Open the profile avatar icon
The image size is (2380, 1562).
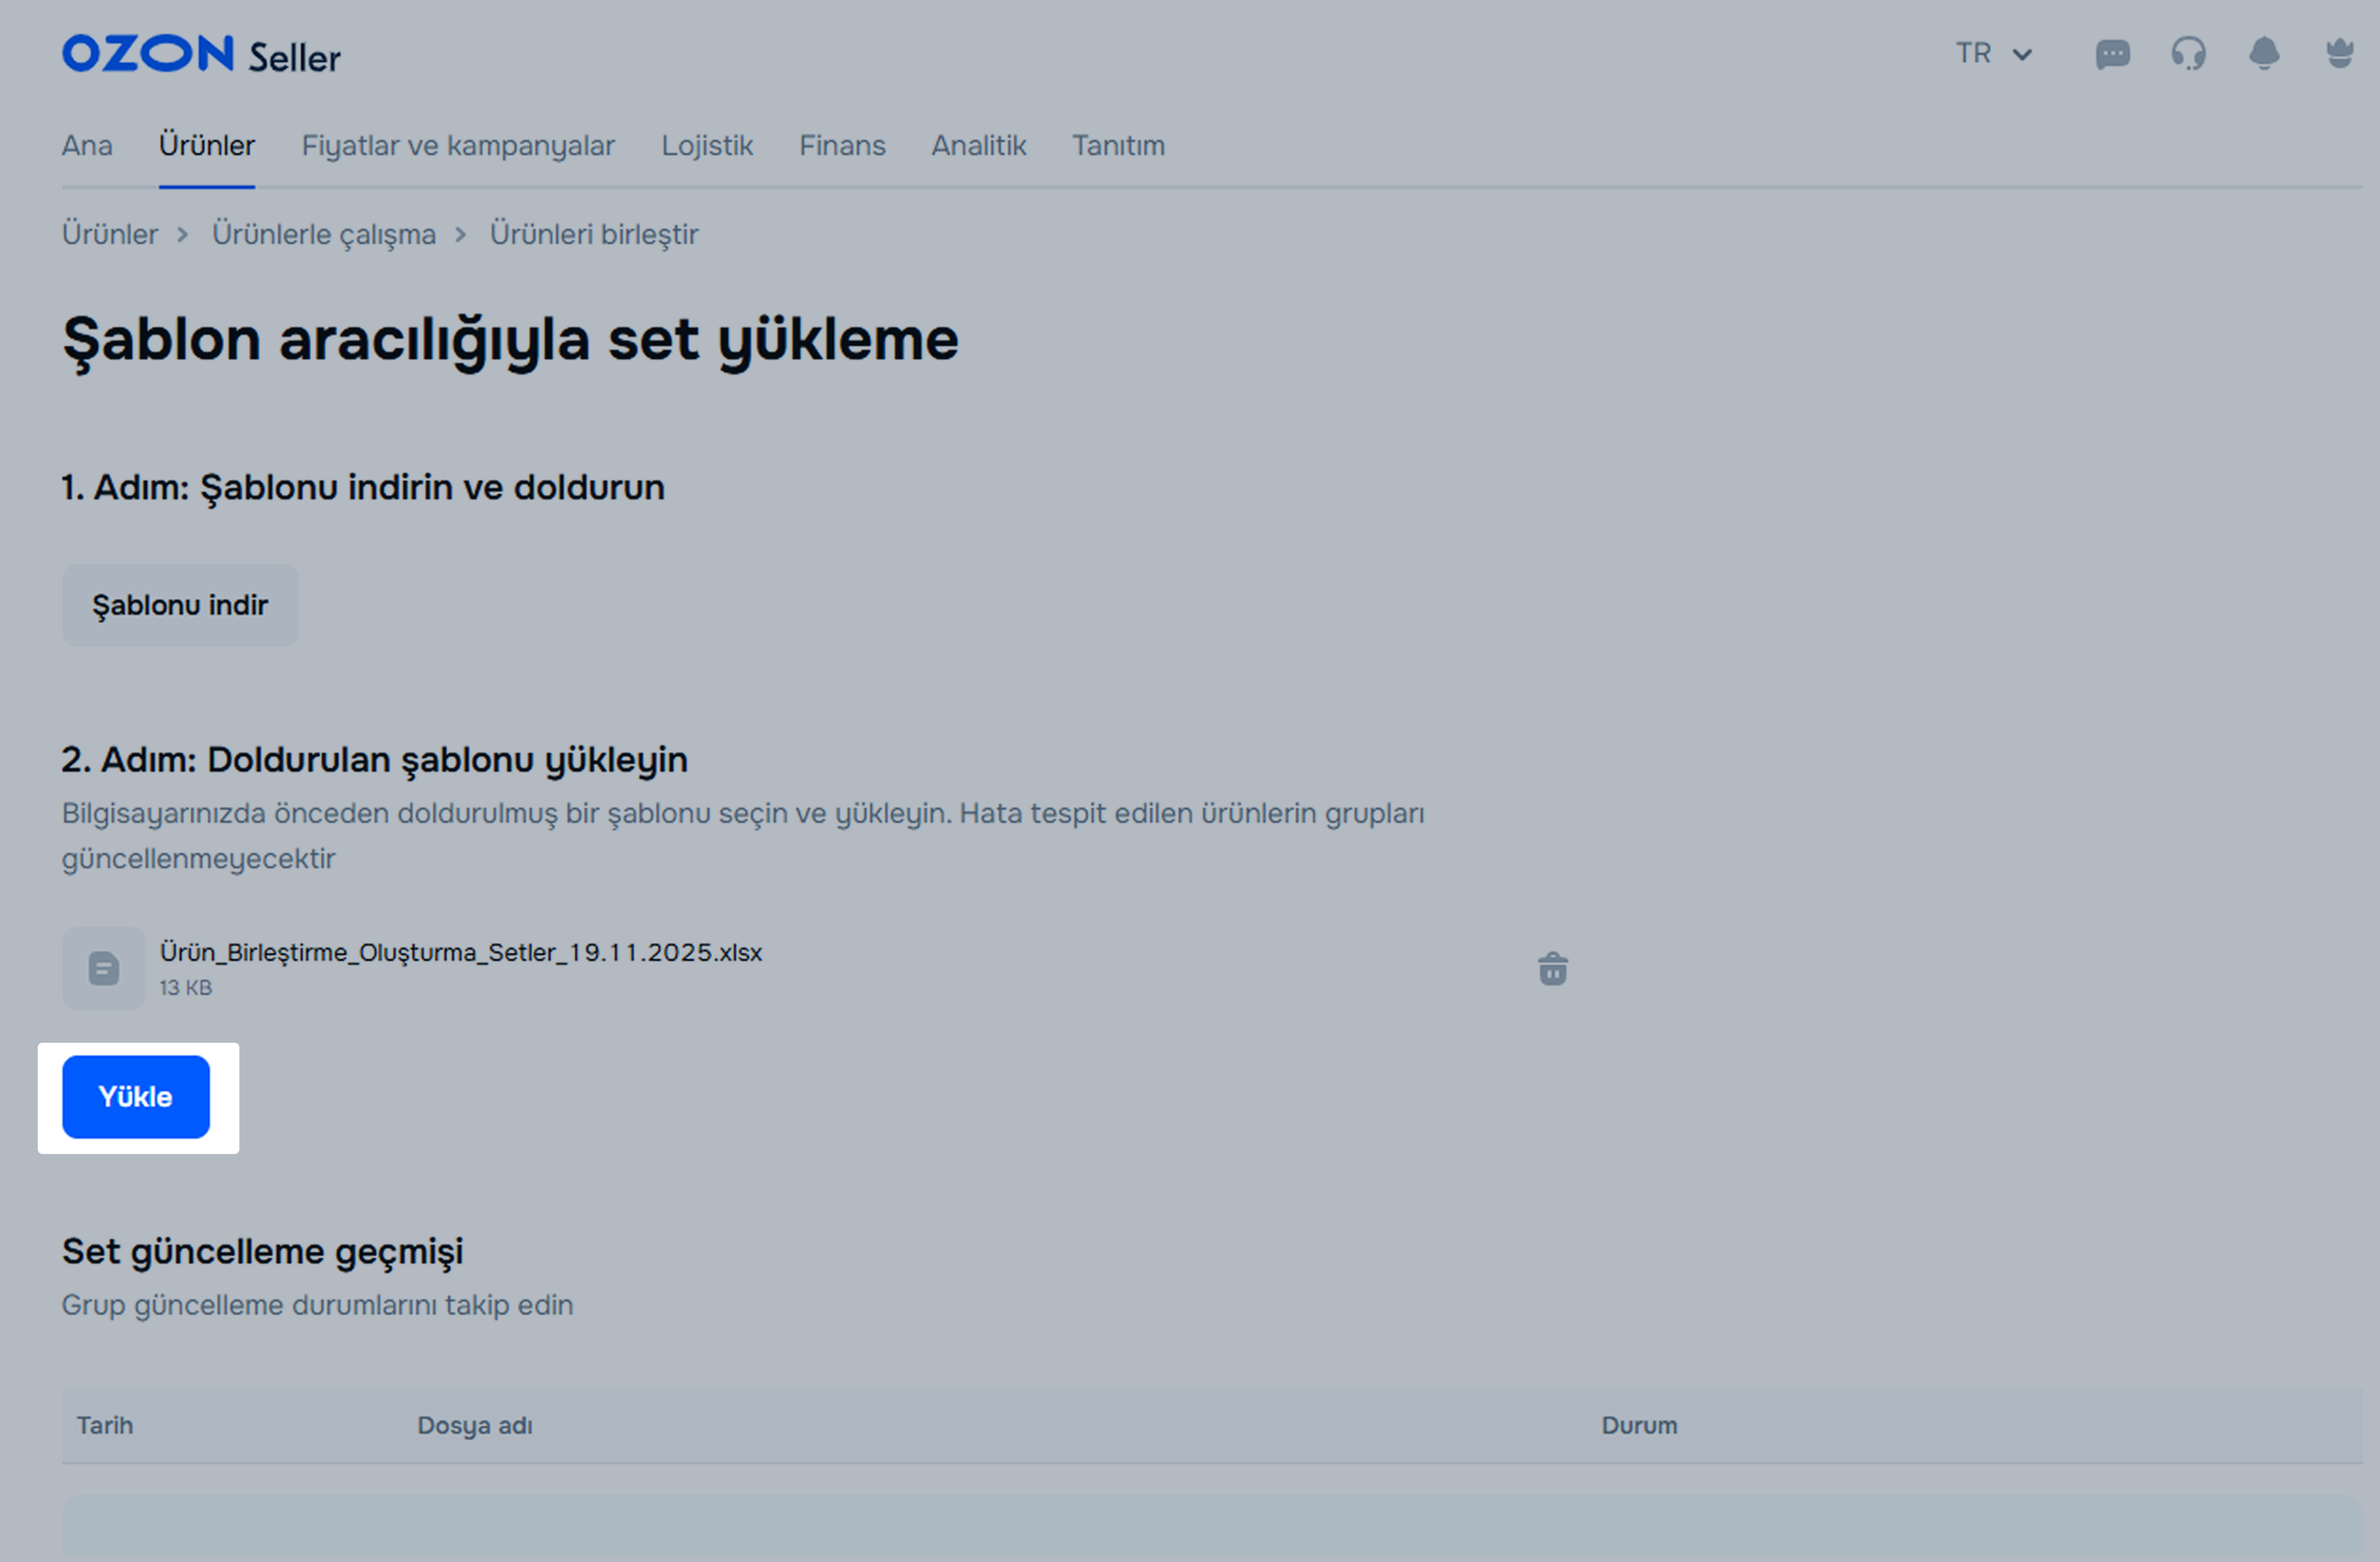pos(2339,54)
